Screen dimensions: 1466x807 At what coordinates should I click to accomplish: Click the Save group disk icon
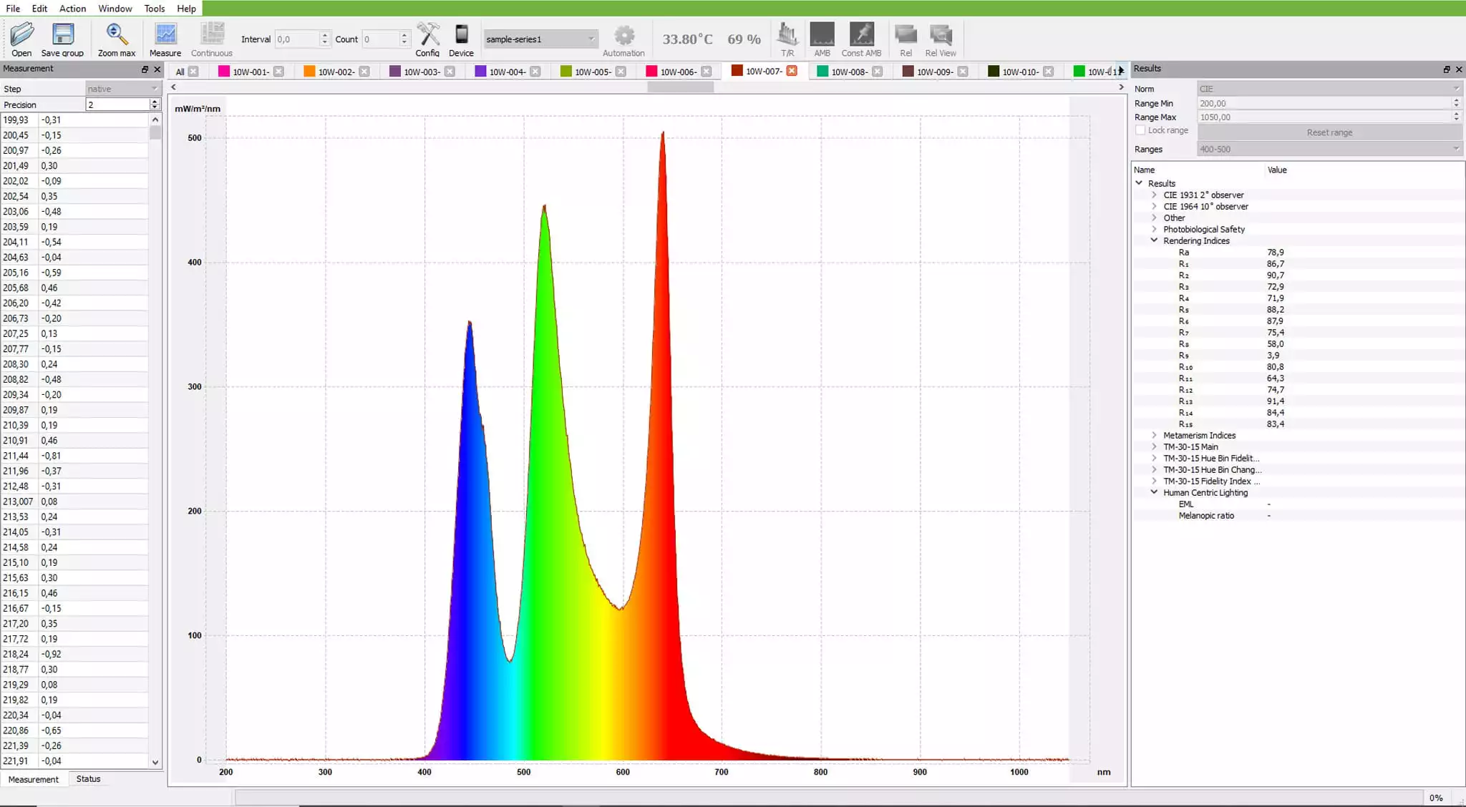click(63, 34)
